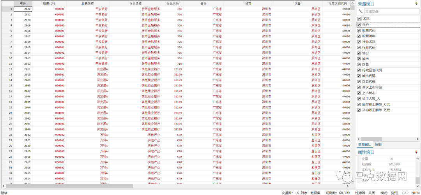
Task: Switch to the 快照 tab
Action: [378, 144]
